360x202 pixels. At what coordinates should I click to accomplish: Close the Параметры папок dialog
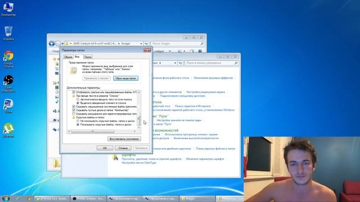click(x=147, y=50)
